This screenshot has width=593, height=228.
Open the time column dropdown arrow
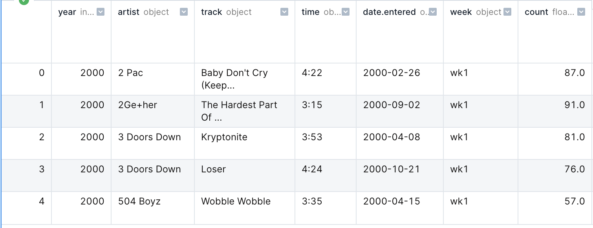pos(346,12)
